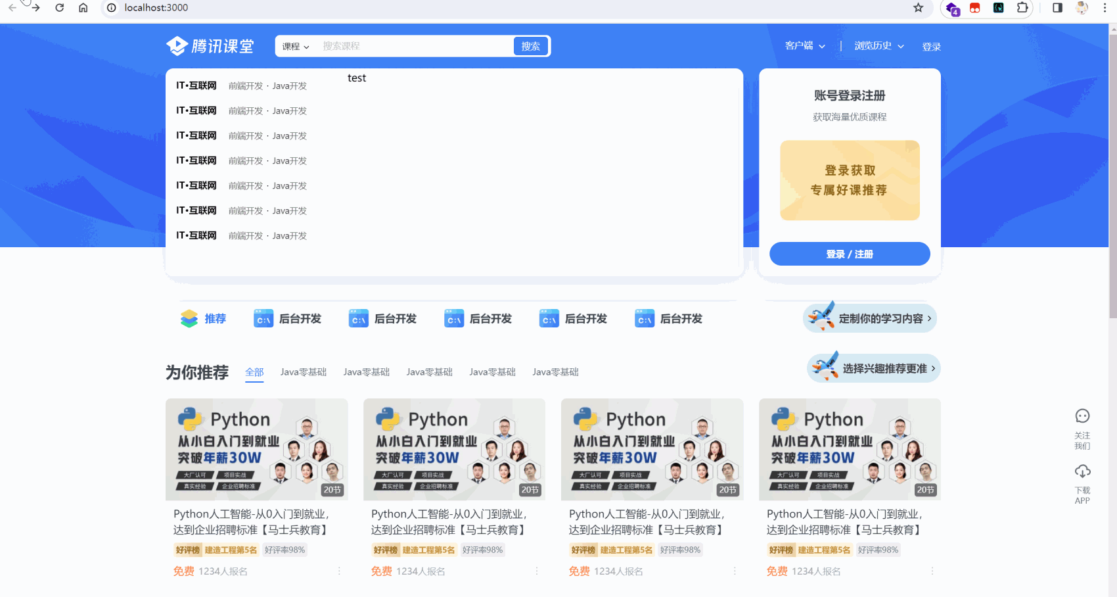Click Java开发 in the fourth IT·互联网 row

290,160
